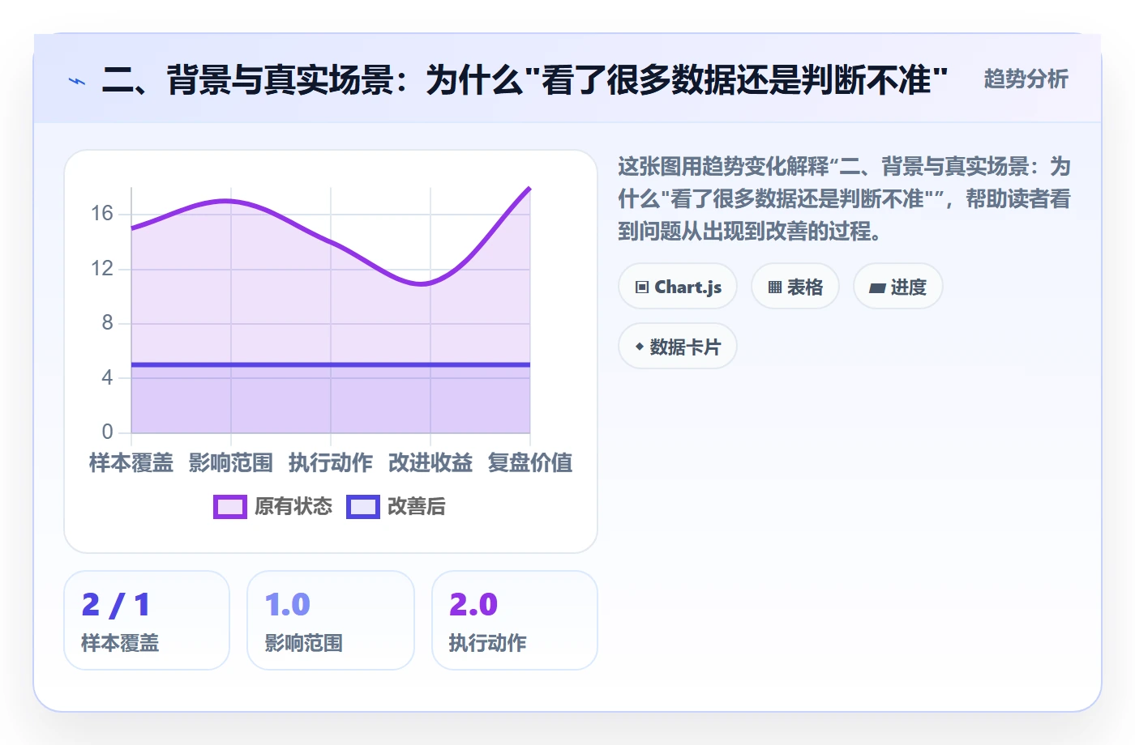This screenshot has height=745, width=1135.
Task: Click the 改进收益 x-axis label
Action: click(430, 463)
